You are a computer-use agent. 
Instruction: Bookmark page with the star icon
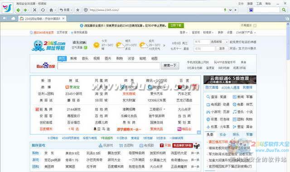click(x=77, y=10)
